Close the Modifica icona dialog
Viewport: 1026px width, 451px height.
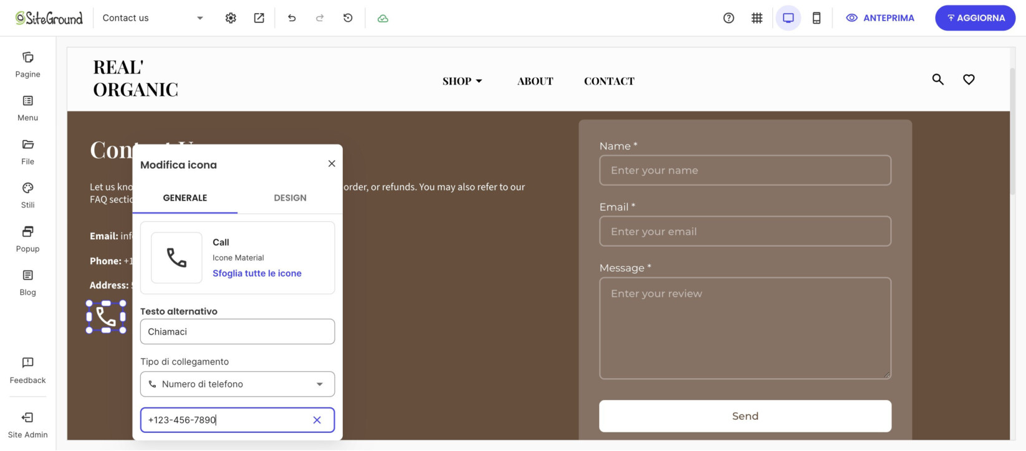coord(332,164)
